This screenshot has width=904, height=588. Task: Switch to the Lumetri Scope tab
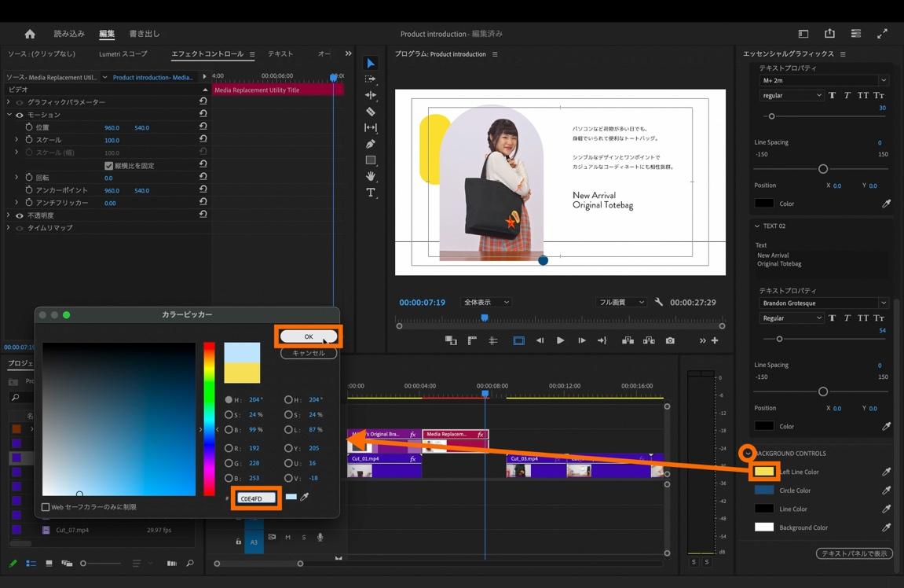click(123, 54)
